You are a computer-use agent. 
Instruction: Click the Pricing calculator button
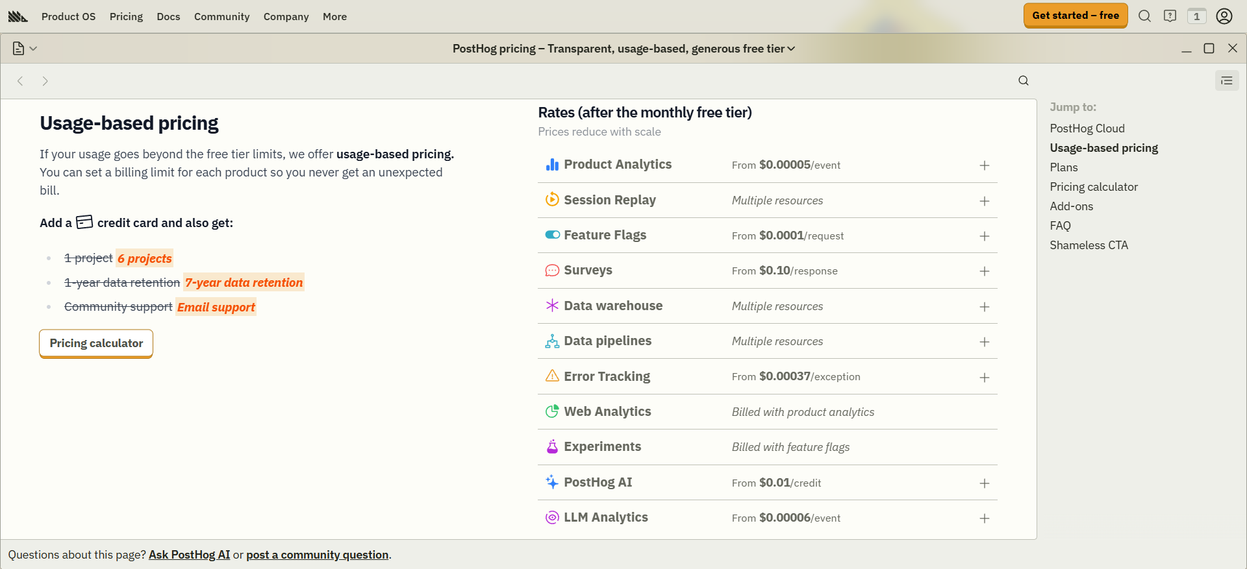[x=96, y=343]
